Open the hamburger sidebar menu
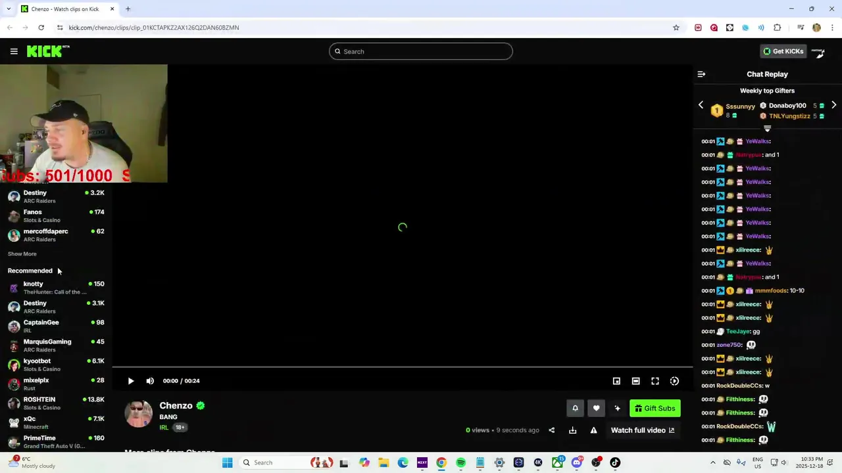 14,51
